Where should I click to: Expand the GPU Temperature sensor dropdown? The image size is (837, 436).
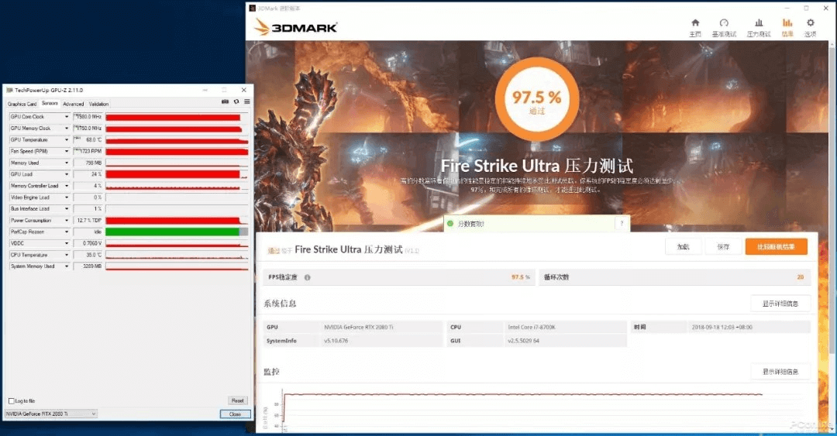click(67, 140)
